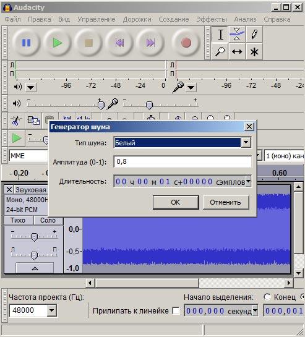This screenshot has width=305, height=337.
Task: Skip to start of the track
Action: 119,43
